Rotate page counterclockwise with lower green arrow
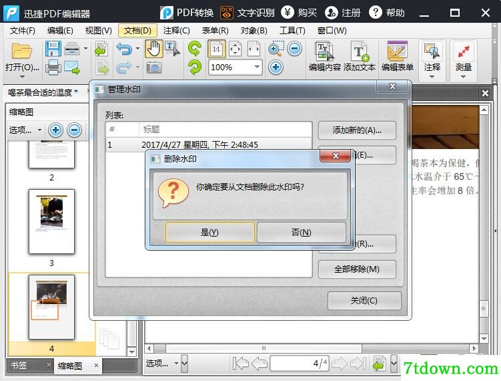The image size is (501, 381). (195, 68)
